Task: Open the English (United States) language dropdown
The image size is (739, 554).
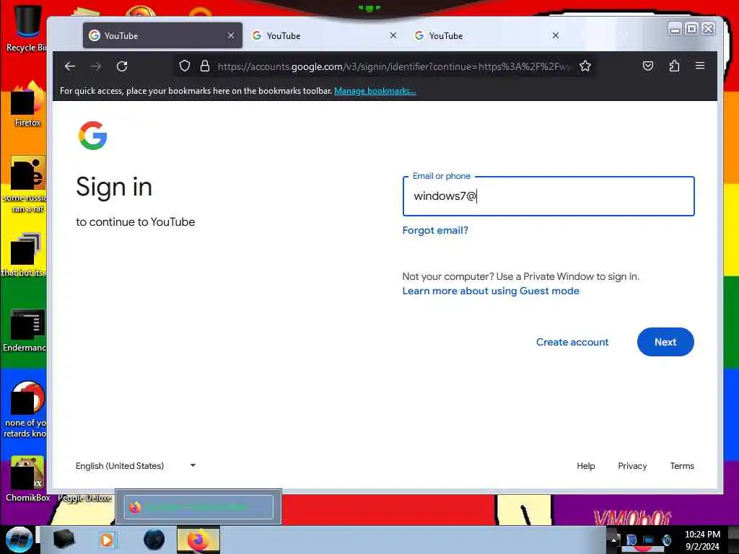Action: [x=136, y=466]
